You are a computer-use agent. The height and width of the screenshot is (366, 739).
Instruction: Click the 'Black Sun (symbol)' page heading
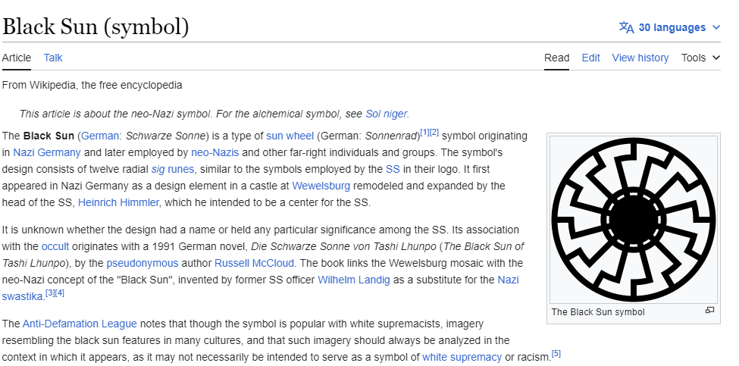tap(96, 27)
